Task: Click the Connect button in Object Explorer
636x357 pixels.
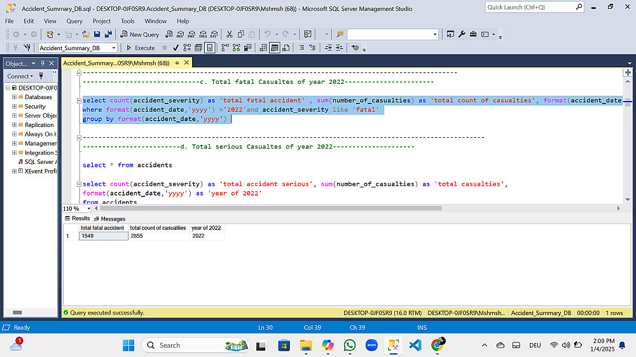Action: click(18, 76)
